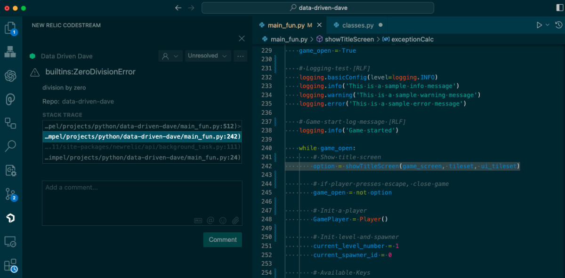
Task: Click showTitleScreen in the breadcrumb
Action: (349, 40)
